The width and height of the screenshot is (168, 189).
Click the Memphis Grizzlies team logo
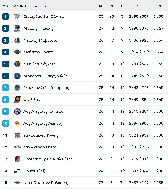pos(17,28)
